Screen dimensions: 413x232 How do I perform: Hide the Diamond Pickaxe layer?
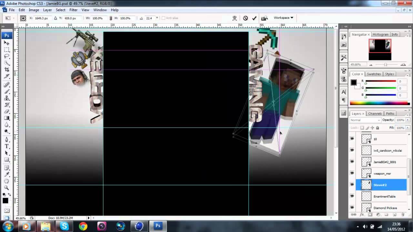point(352,208)
